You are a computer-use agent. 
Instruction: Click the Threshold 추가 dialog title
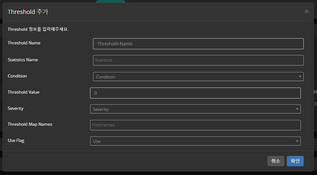pos(28,12)
